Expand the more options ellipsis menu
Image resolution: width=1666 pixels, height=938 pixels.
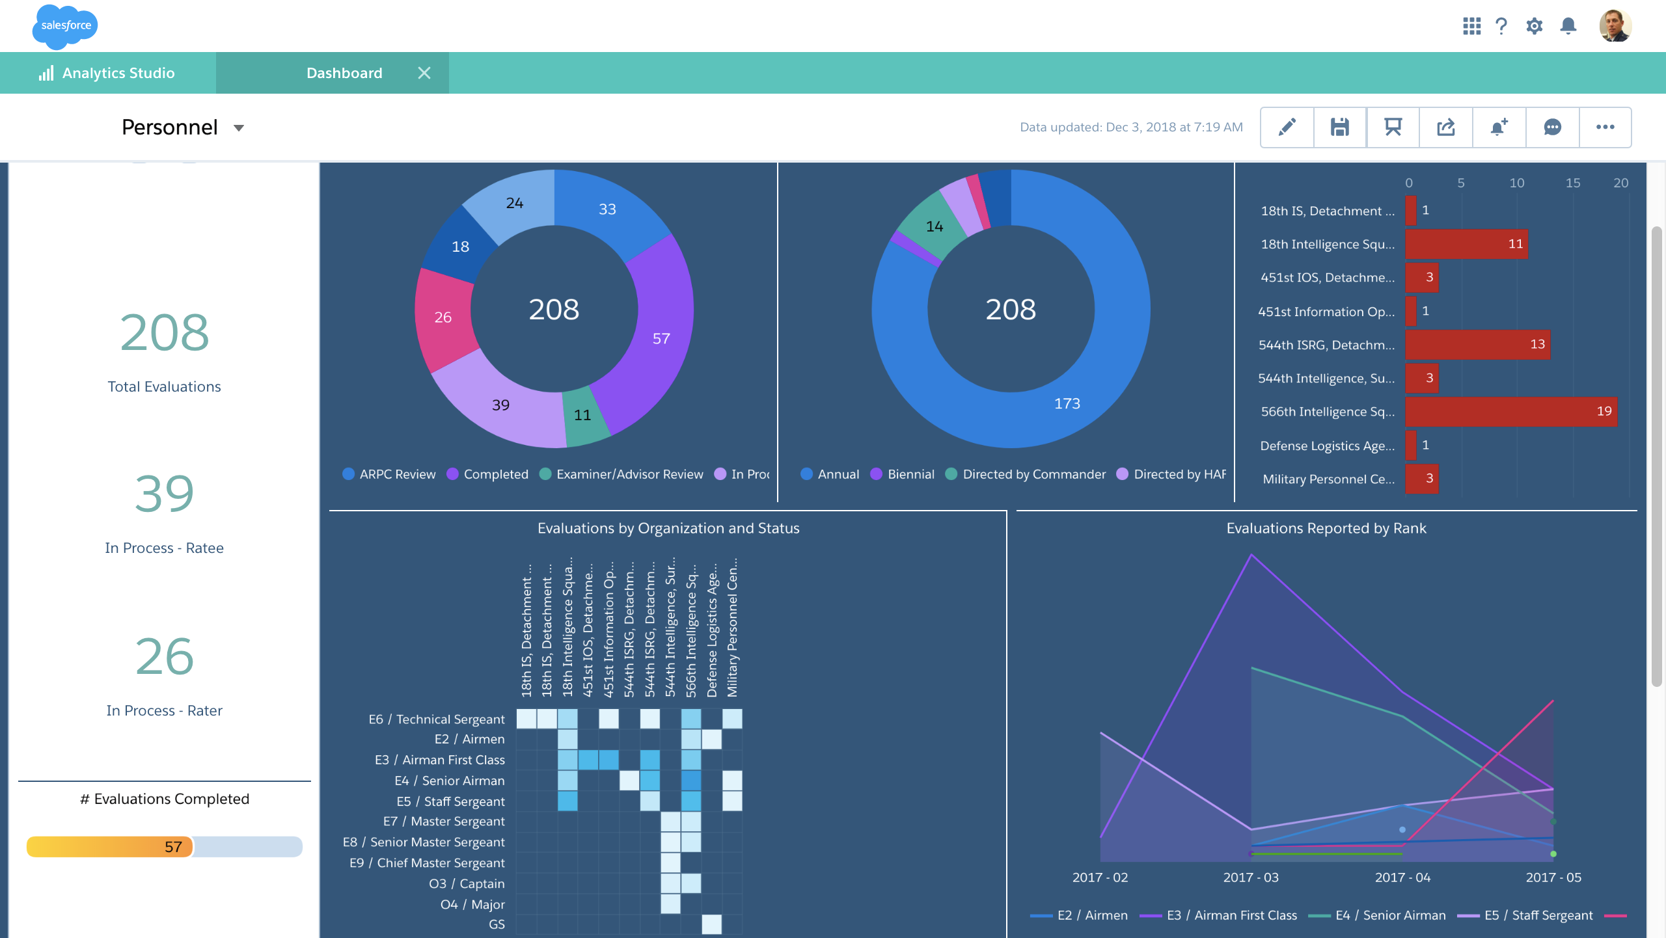tap(1605, 127)
